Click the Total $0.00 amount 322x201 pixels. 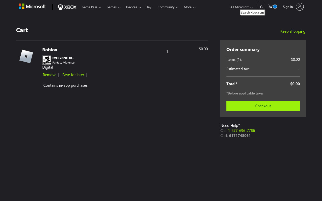pos(295,84)
